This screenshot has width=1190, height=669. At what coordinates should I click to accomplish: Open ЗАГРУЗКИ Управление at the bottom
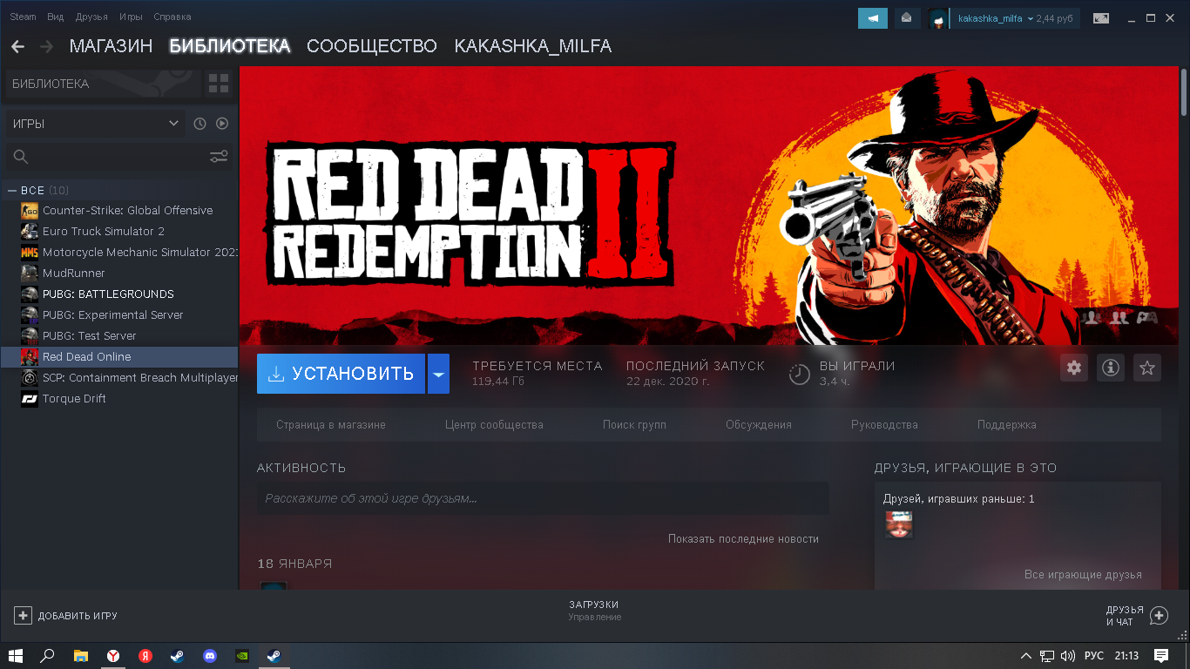click(x=594, y=611)
